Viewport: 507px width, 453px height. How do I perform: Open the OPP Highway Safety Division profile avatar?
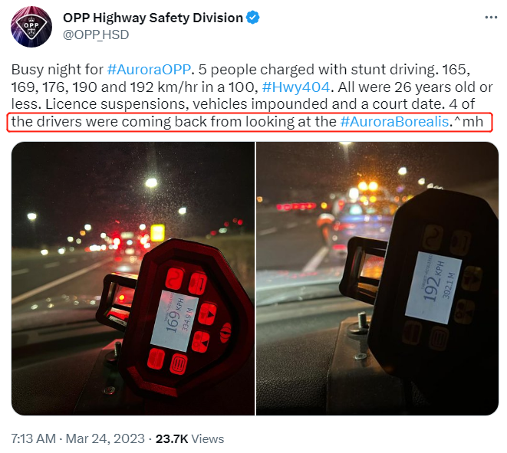tap(31, 27)
